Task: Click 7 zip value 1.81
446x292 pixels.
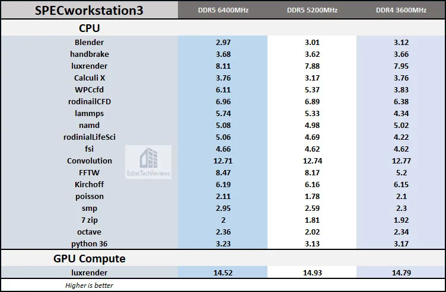Action: (x=313, y=220)
